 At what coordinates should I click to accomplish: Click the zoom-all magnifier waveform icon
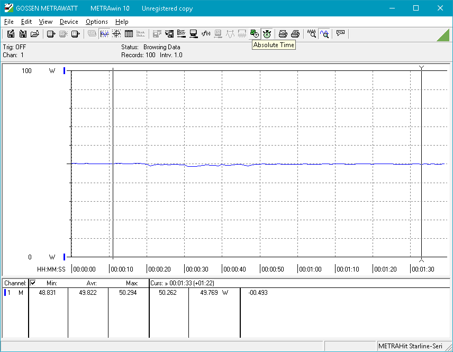[x=311, y=34]
